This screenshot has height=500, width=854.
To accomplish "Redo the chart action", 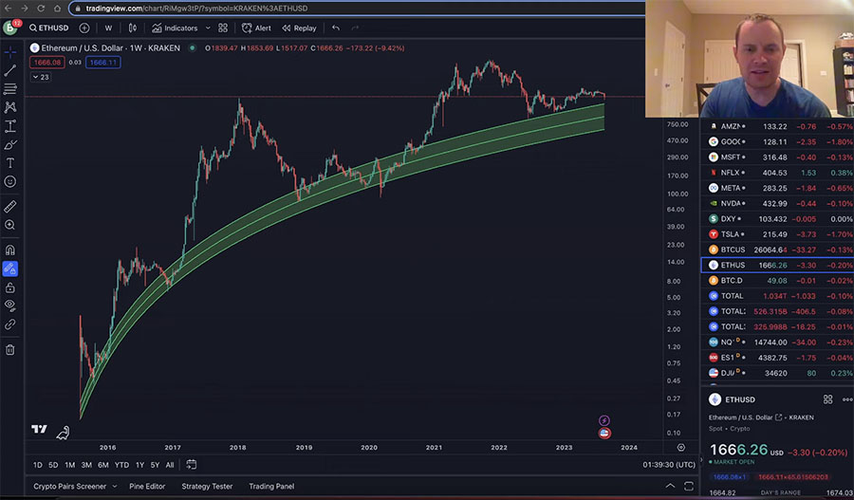I will click(x=355, y=28).
